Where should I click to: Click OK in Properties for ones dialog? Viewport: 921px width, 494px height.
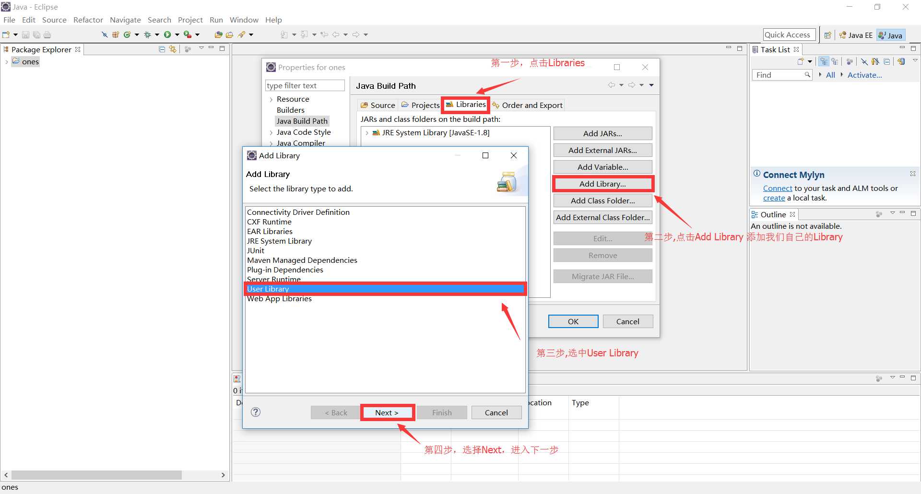point(573,321)
